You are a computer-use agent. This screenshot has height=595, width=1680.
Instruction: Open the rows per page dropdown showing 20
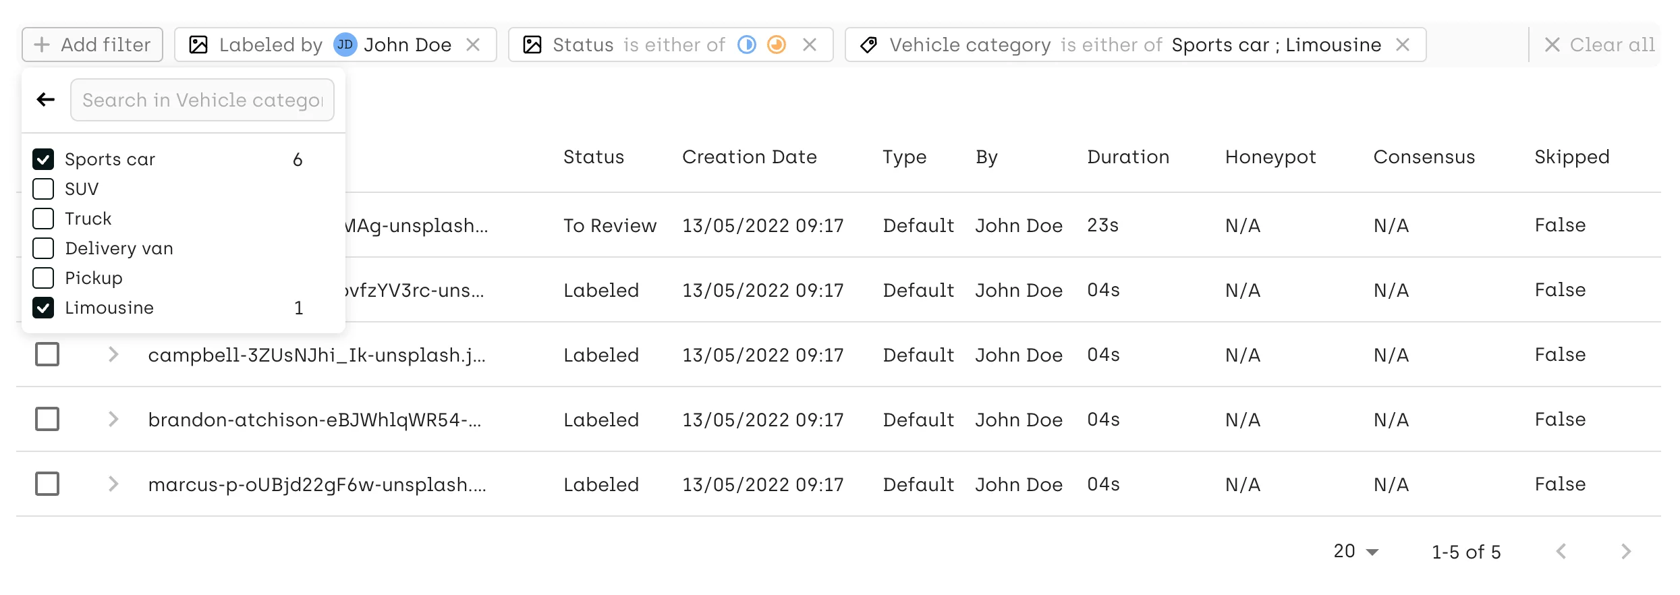pyautogui.click(x=1356, y=551)
